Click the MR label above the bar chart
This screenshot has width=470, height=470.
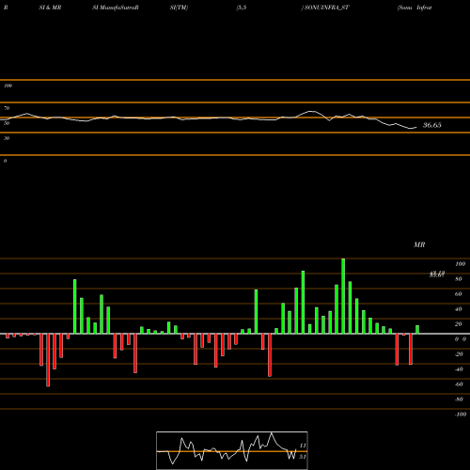pyautogui.click(x=419, y=244)
